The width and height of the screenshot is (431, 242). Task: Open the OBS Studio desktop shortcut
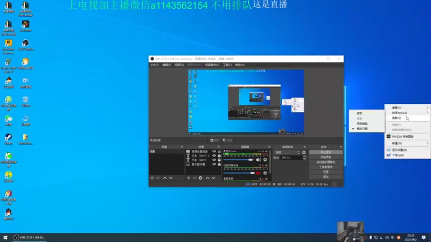(25, 45)
